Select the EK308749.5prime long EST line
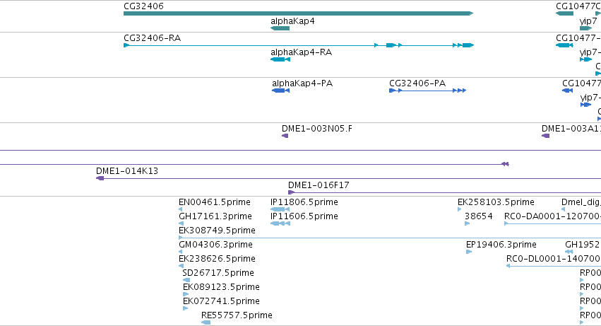Image resolution: width=601 pixels, height=326 pixels. point(390,238)
